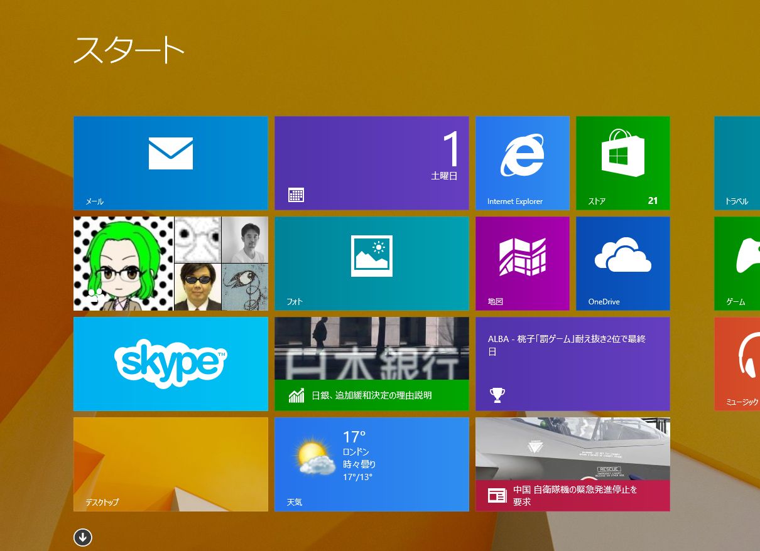Open the Travel tile labeled トラベル

tap(737, 163)
